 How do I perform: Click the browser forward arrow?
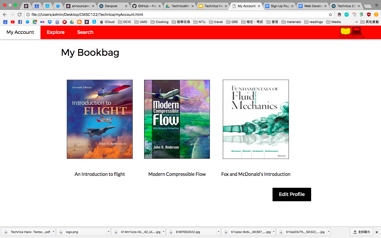point(12,15)
